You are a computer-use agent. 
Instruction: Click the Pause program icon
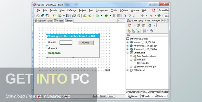point(114,16)
